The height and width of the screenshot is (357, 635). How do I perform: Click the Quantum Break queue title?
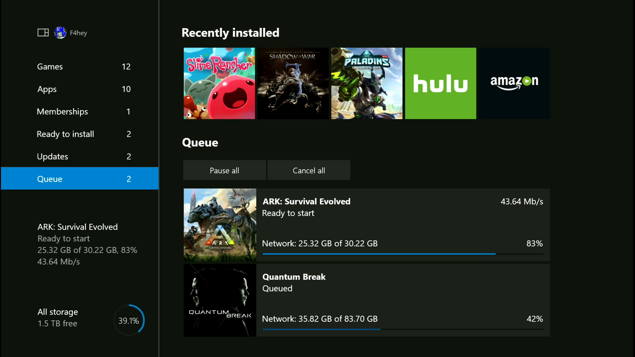294,277
